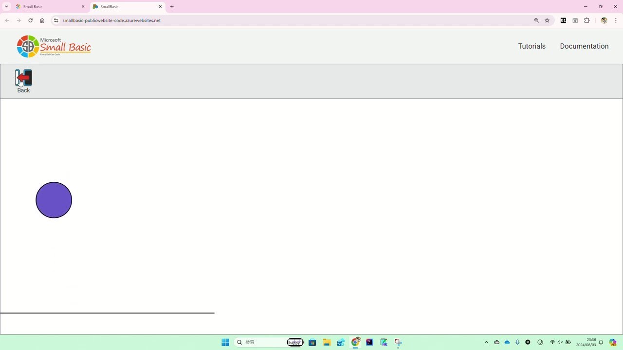Open the browser profile avatar menu
This screenshot has height=350, width=623.
tap(604, 20)
